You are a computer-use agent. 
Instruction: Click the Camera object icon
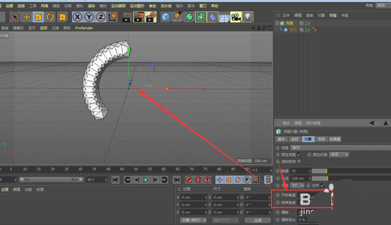(235, 17)
